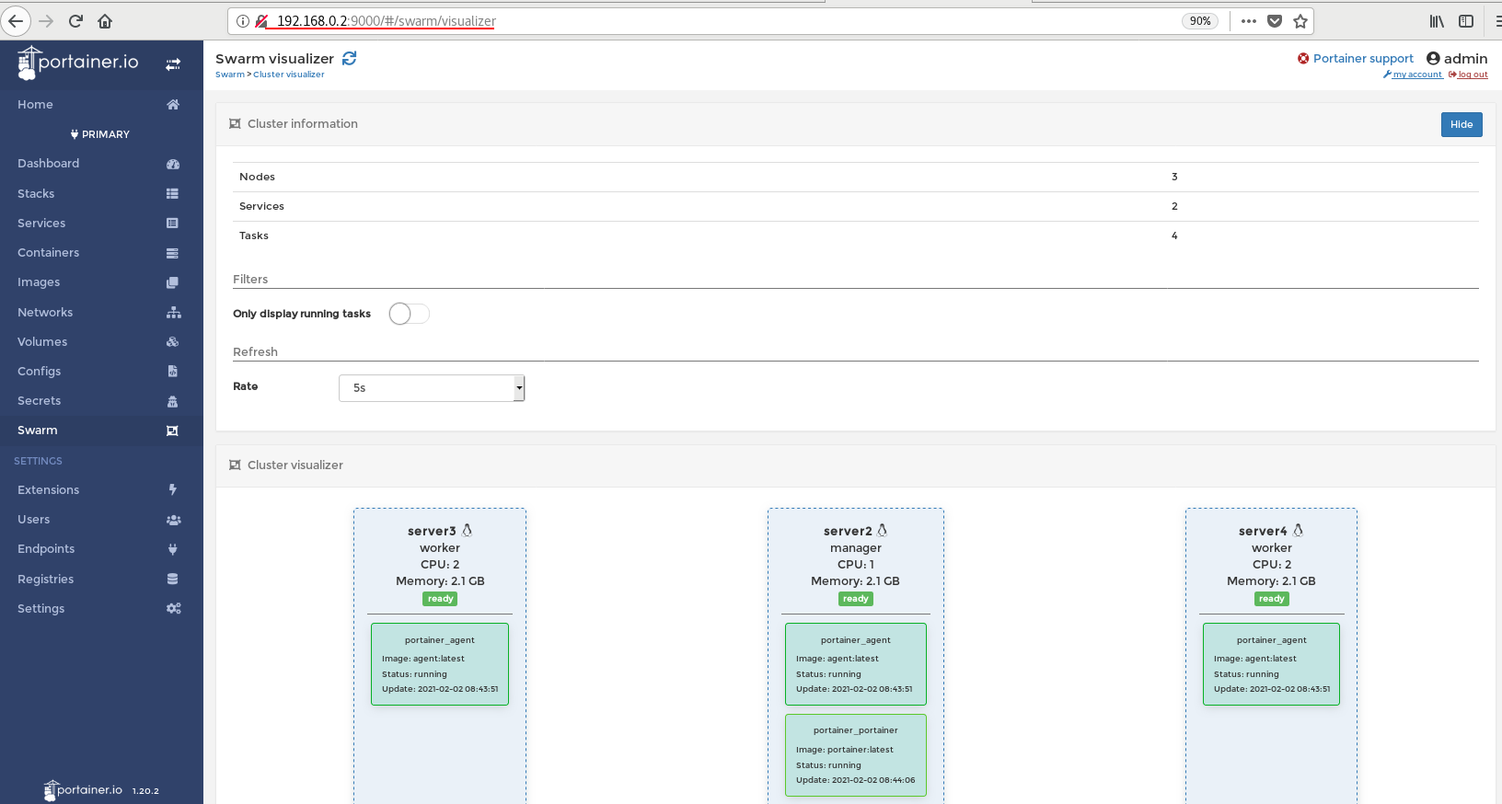The width and height of the screenshot is (1502, 804).
Task: Click the browser forward arrow button
Action: (46, 21)
